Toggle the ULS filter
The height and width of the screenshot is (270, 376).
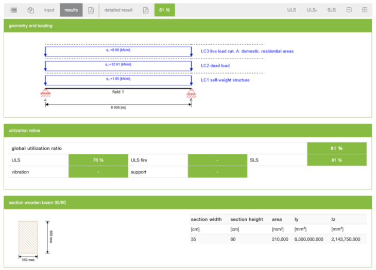[x=292, y=10]
